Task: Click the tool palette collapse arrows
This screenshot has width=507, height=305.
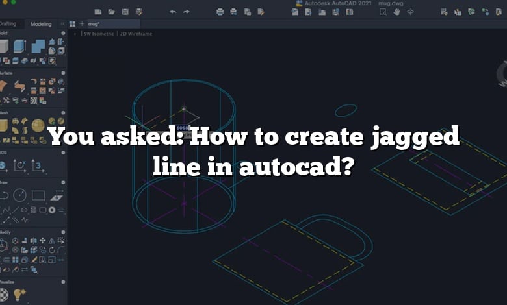Action: point(62,24)
